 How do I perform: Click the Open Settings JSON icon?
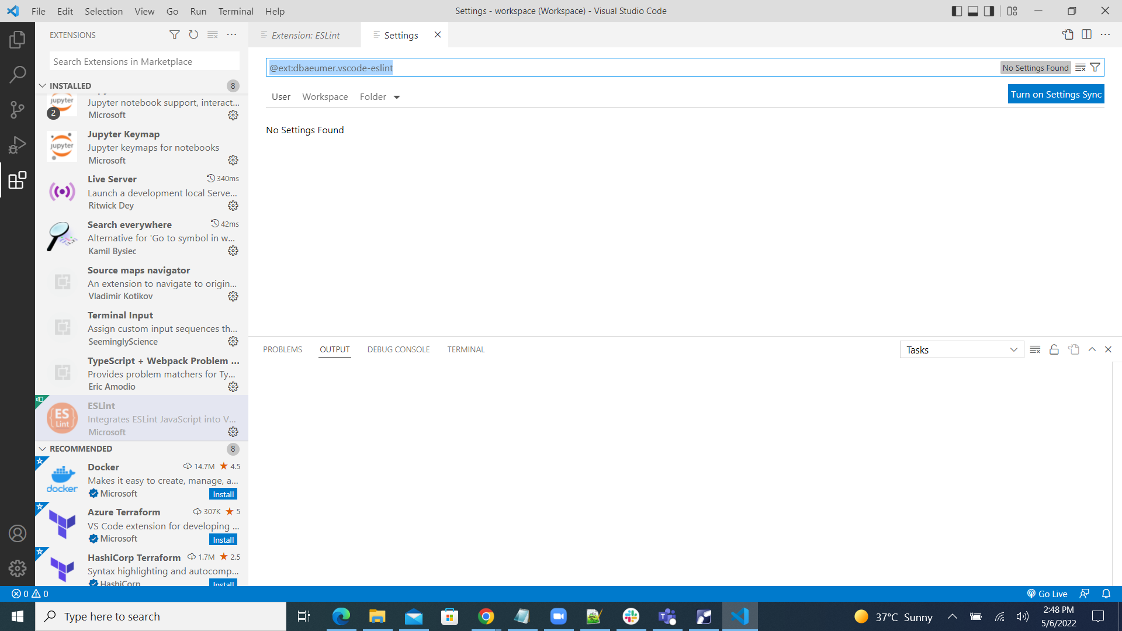[x=1069, y=34]
